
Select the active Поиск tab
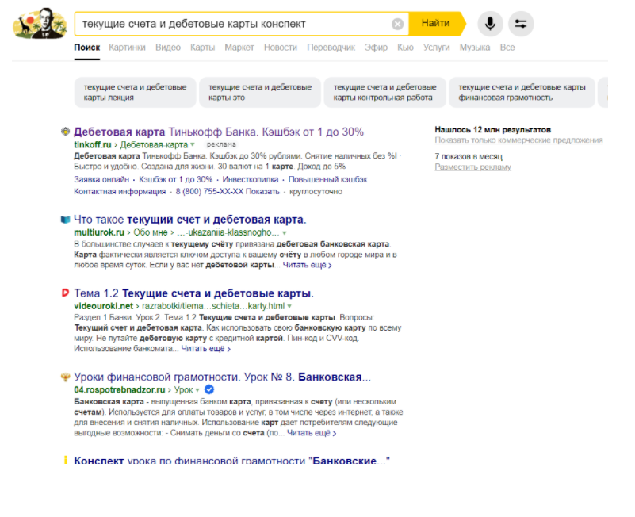coord(86,48)
